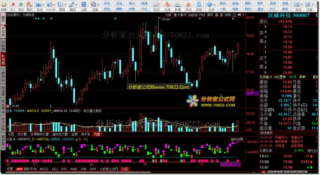The image size is (320, 175).
Task: Open the 热点 hot topics flame icon
Action: click(188, 4)
